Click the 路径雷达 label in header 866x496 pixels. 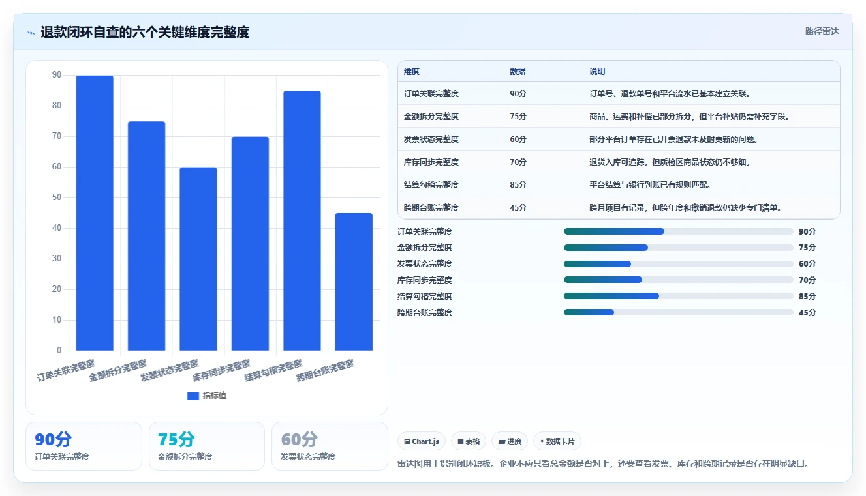click(x=822, y=31)
